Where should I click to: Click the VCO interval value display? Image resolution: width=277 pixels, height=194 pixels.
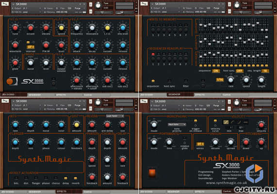(x=31, y=47)
